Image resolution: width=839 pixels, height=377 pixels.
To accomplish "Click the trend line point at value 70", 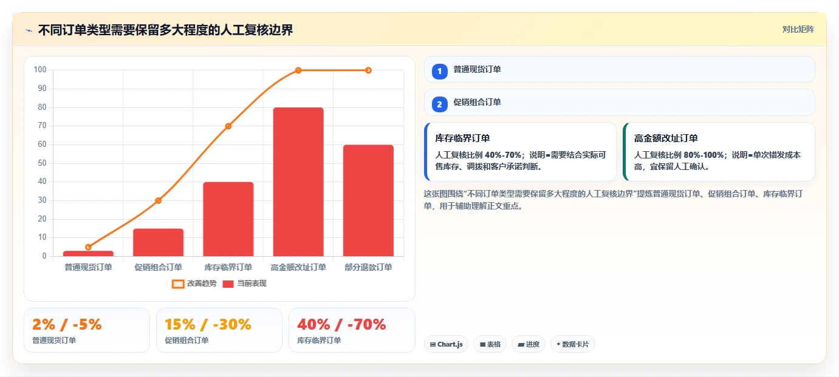I will [x=228, y=126].
